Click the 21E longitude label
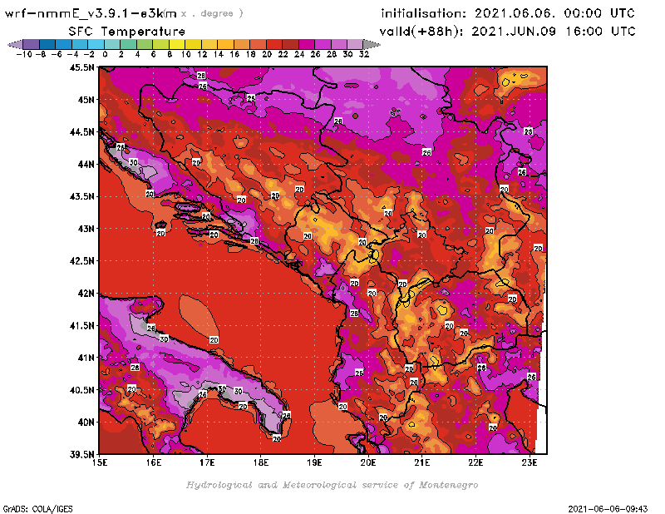 [x=422, y=462]
